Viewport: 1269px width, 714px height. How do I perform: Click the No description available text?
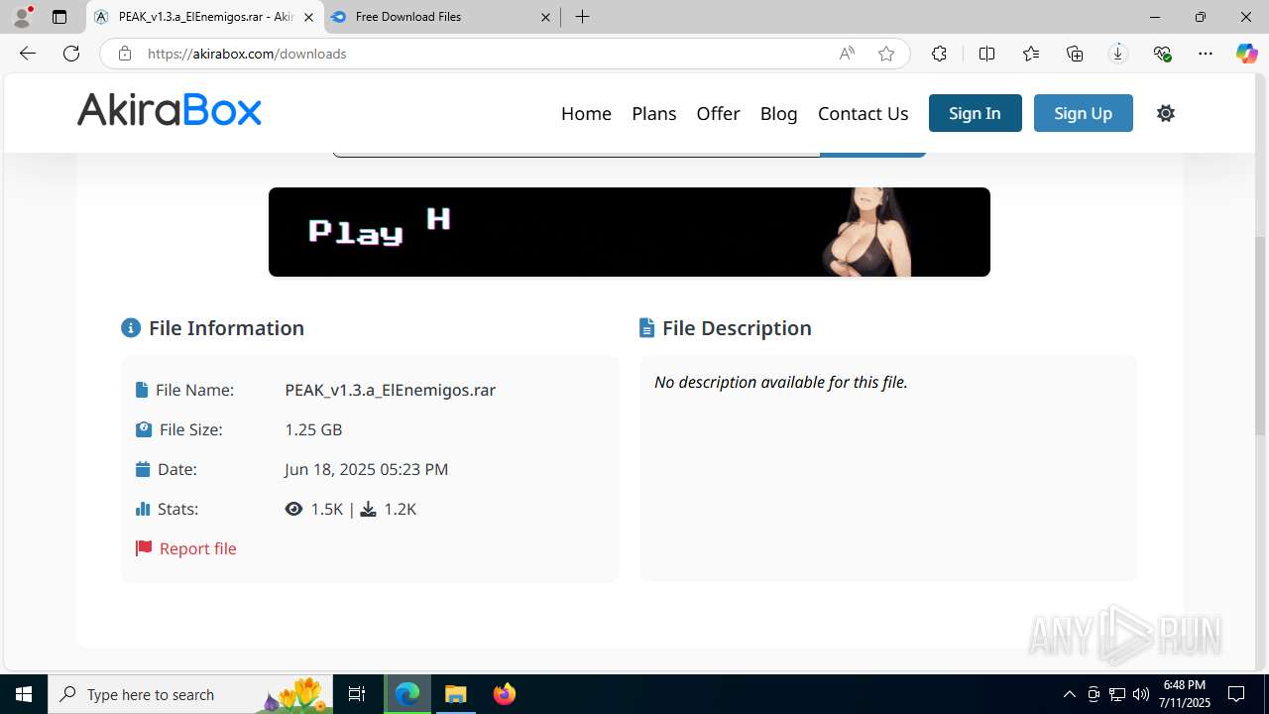point(781,382)
